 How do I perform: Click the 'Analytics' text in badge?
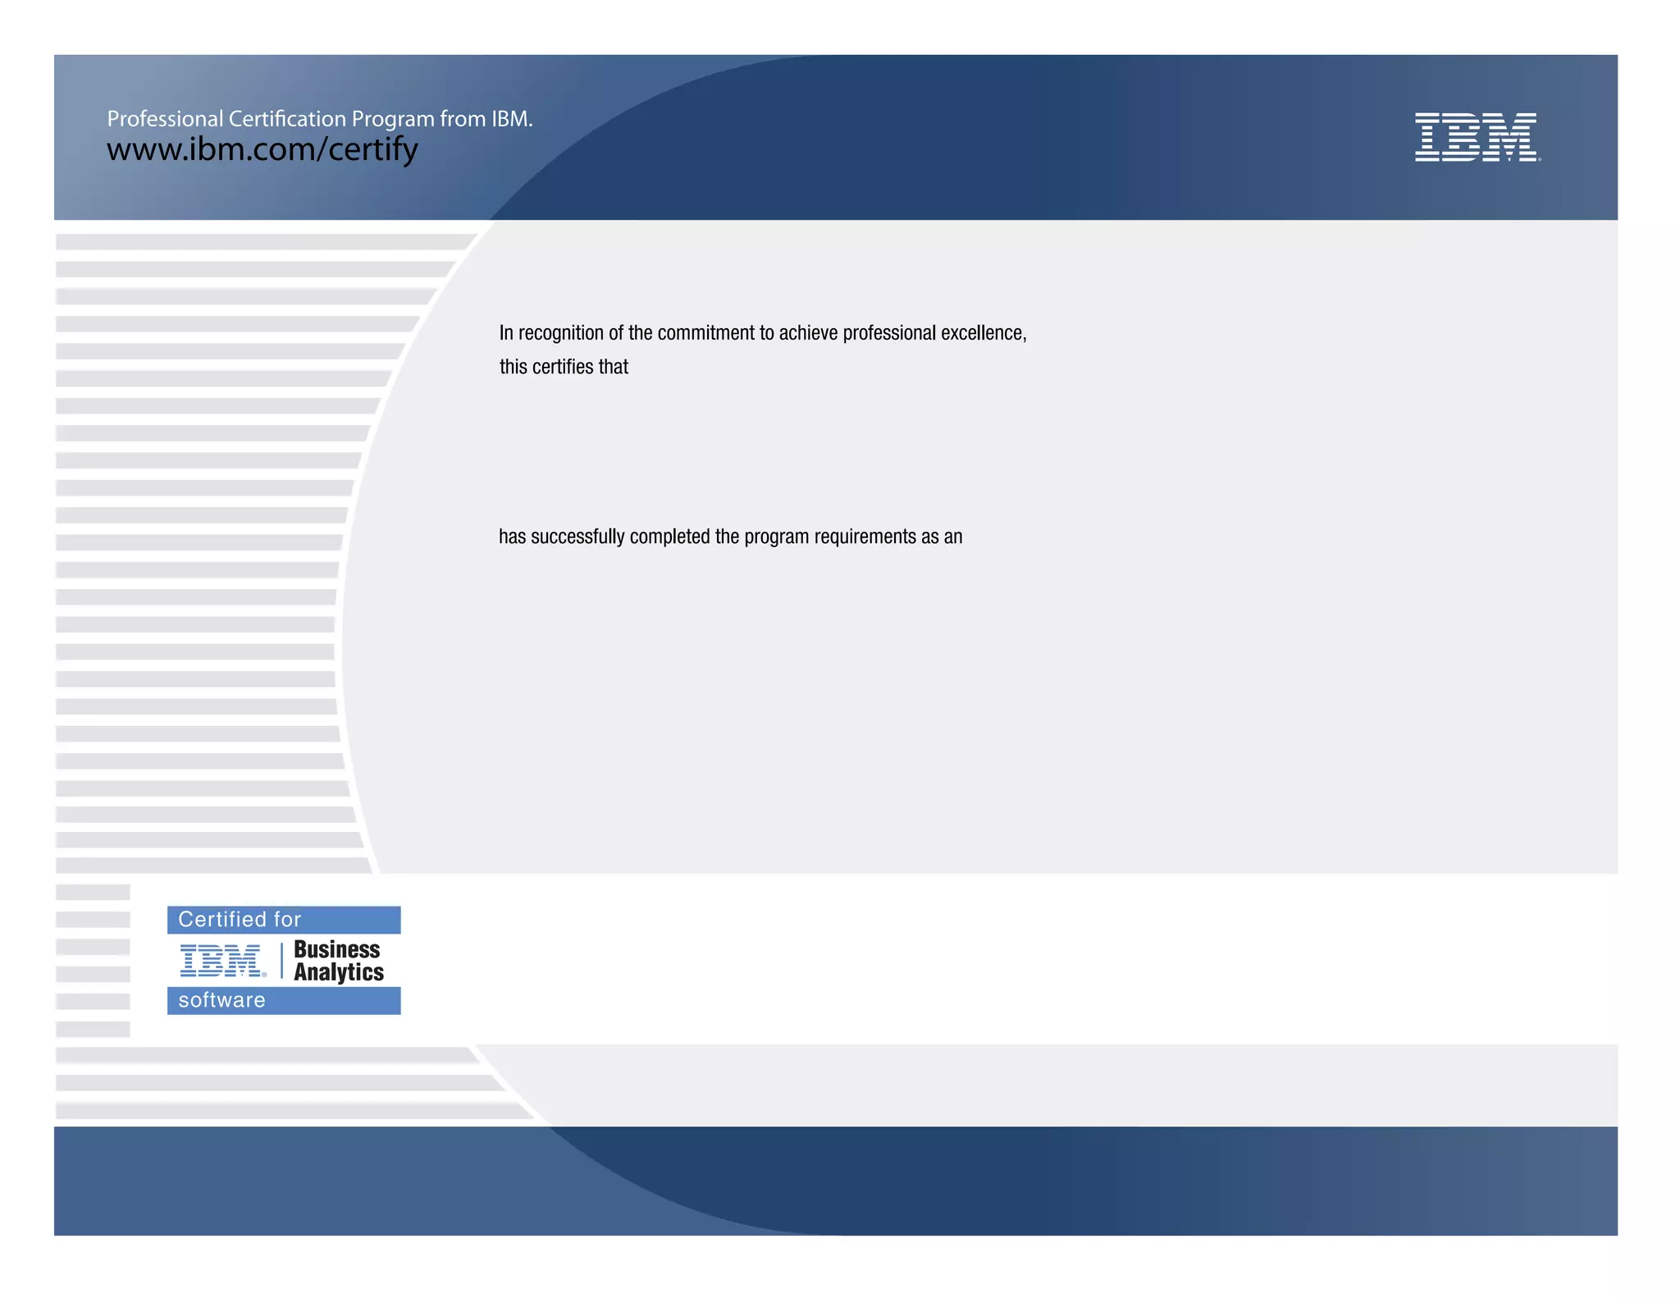click(x=338, y=972)
